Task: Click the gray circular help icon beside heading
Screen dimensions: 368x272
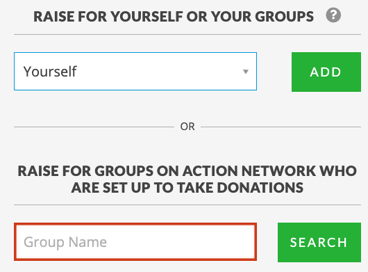Action: 333,15
